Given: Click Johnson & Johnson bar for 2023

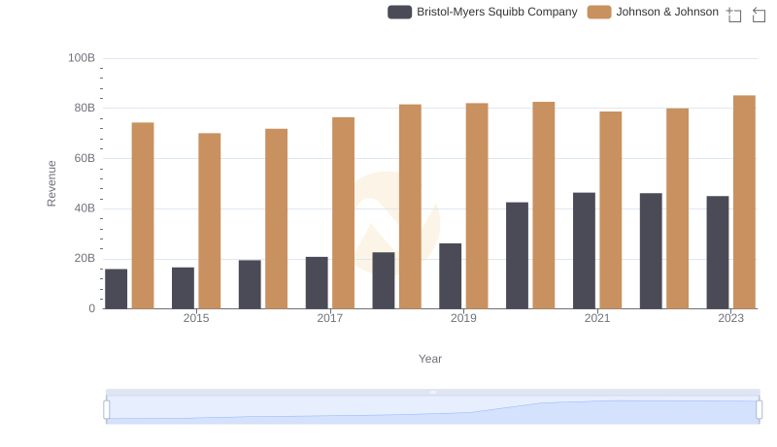Looking at the screenshot, I should click(x=744, y=203).
